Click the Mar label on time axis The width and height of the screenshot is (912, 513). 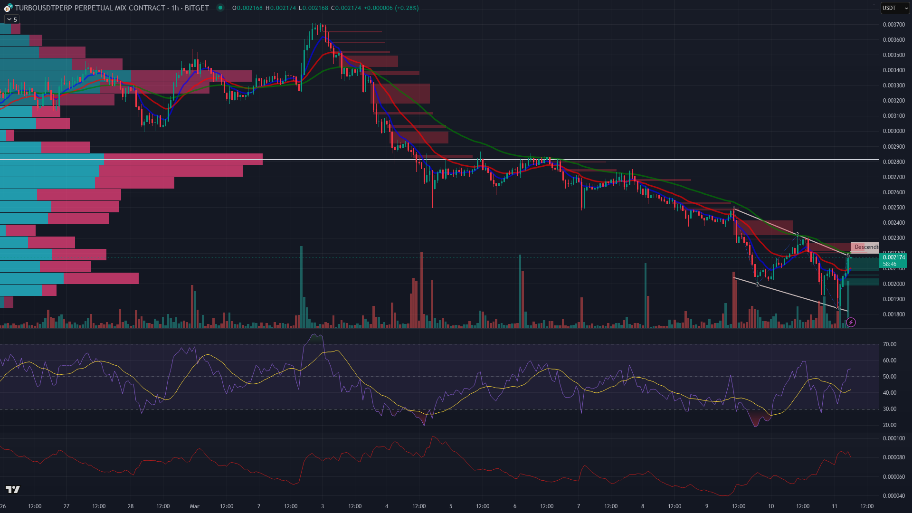click(x=194, y=506)
